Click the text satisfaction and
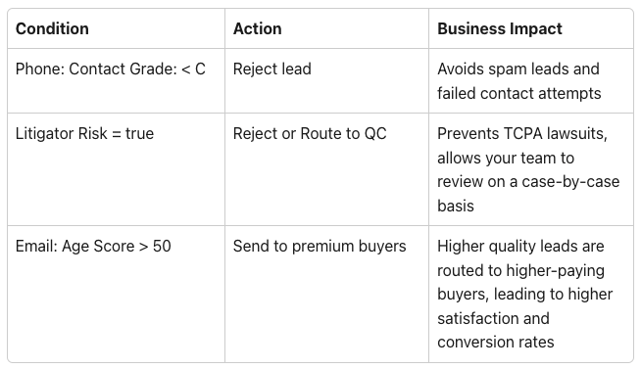This screenshot has width=641, height=369. (493, 318)
